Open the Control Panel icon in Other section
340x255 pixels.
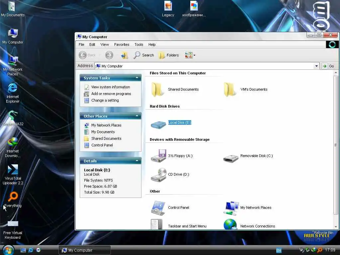(158, 208)
